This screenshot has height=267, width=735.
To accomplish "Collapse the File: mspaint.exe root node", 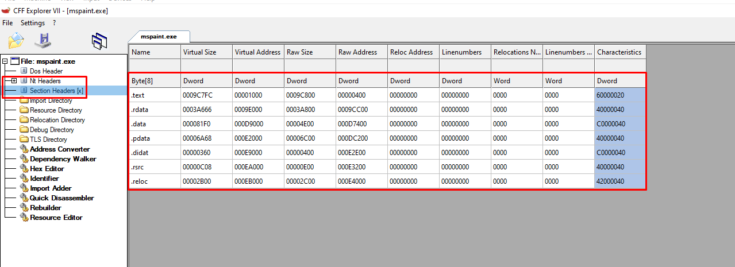I will coord(5,61).
